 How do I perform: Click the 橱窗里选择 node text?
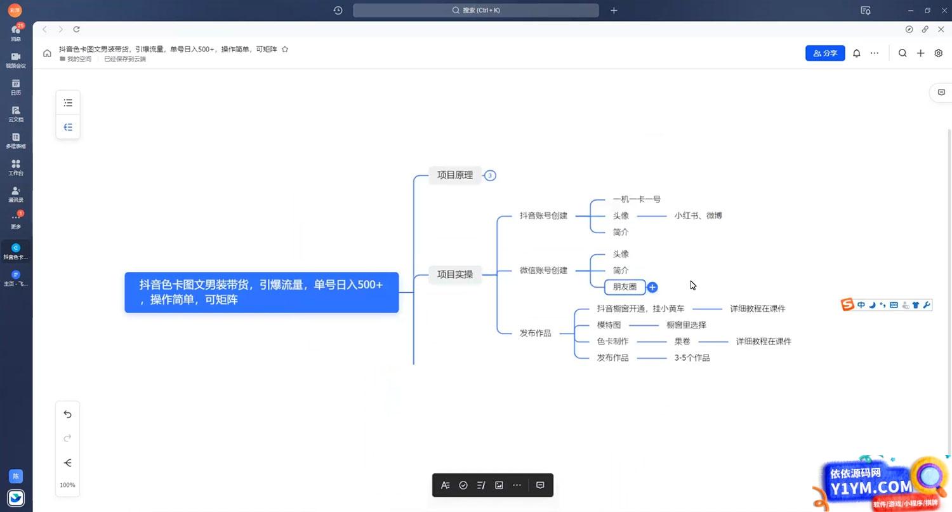pos(686,325)
